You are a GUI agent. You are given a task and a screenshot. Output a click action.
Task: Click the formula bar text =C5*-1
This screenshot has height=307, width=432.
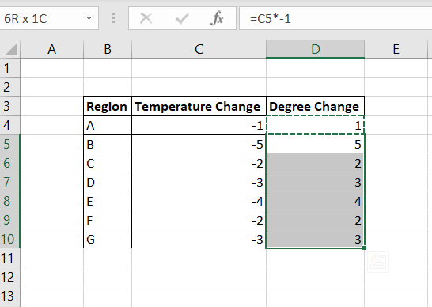click(x=270, y=19)
